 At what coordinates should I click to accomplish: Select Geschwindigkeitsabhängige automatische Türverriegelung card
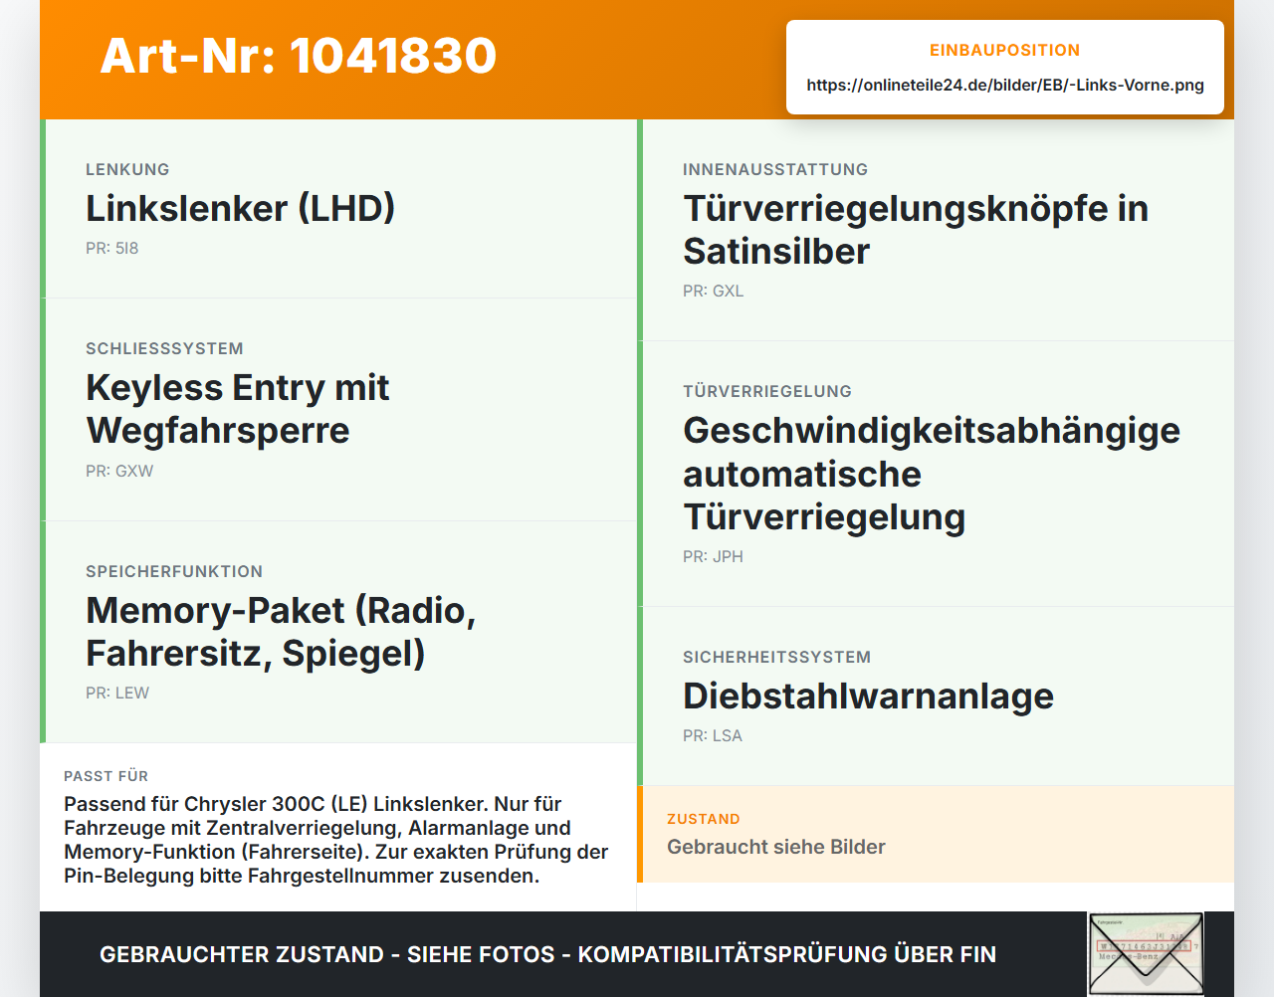pos(936,474)
